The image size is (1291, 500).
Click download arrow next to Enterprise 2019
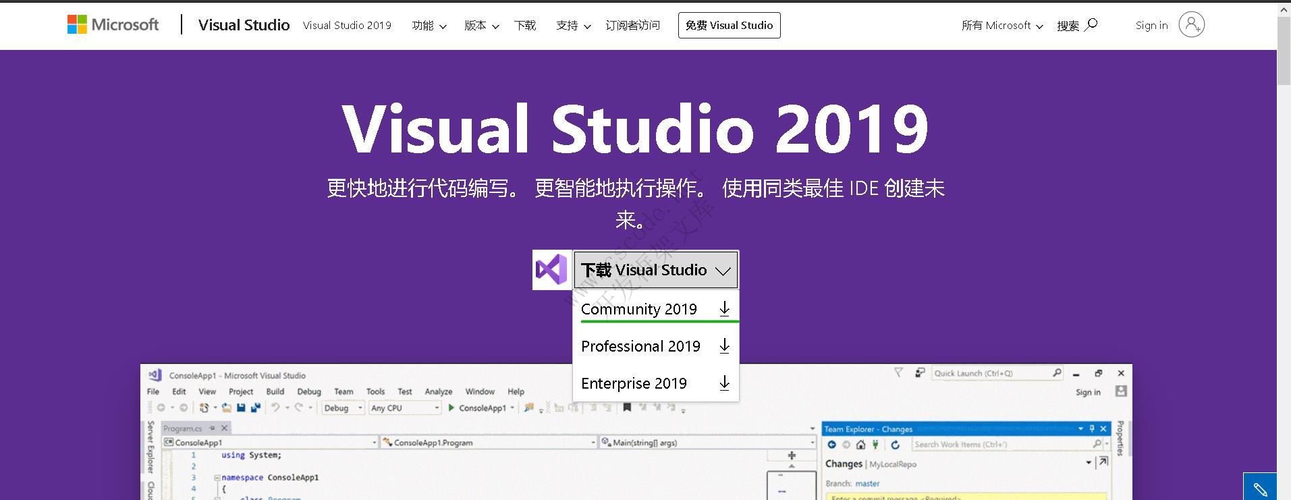point(724,383)
